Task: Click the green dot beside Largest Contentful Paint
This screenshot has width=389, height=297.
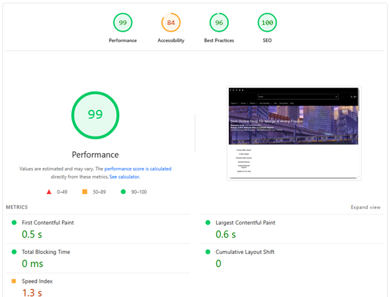Action: pyautogui.click(x=207, y=223)
